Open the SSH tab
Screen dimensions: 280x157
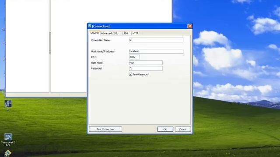[126, 33]
